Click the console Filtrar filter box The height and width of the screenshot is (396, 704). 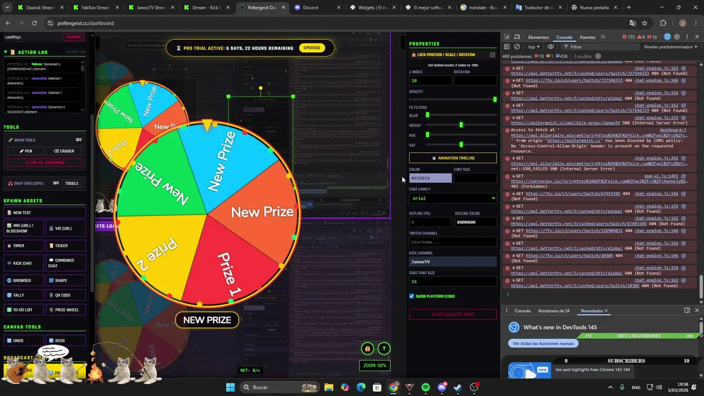click(599, 47)
